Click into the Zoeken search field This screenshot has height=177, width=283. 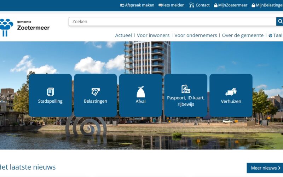click(x=172, y=22)
